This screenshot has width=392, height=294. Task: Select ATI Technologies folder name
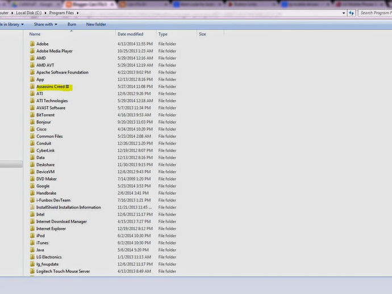[x=52, y=101]
